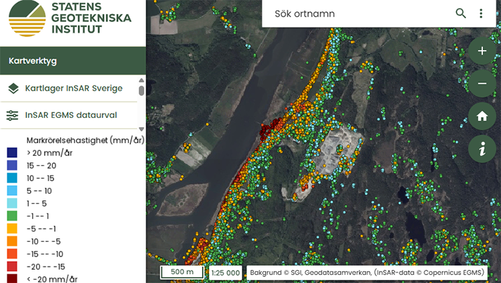501x283 pixels.
Task: Click the sidebar scrollbar down arrow
Action: pyautogui.click(x=141, y=129)
